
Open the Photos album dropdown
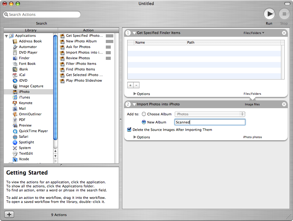click(x=210, y=114)
